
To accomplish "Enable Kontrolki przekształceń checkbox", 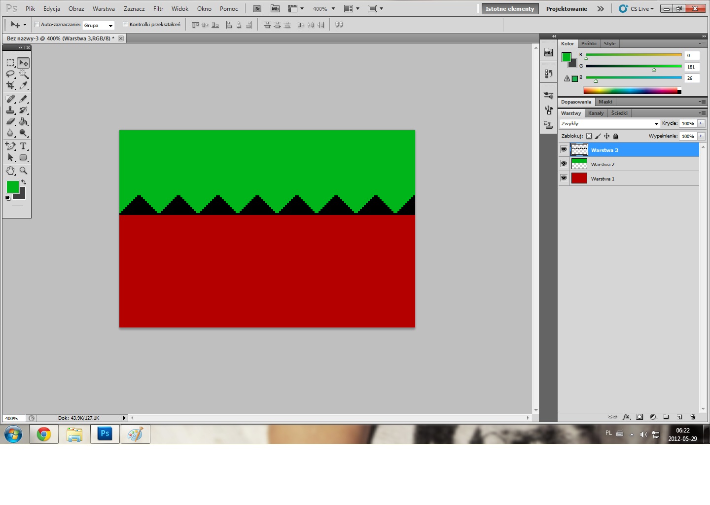I will pyautogui.click(x=125, y=24).
